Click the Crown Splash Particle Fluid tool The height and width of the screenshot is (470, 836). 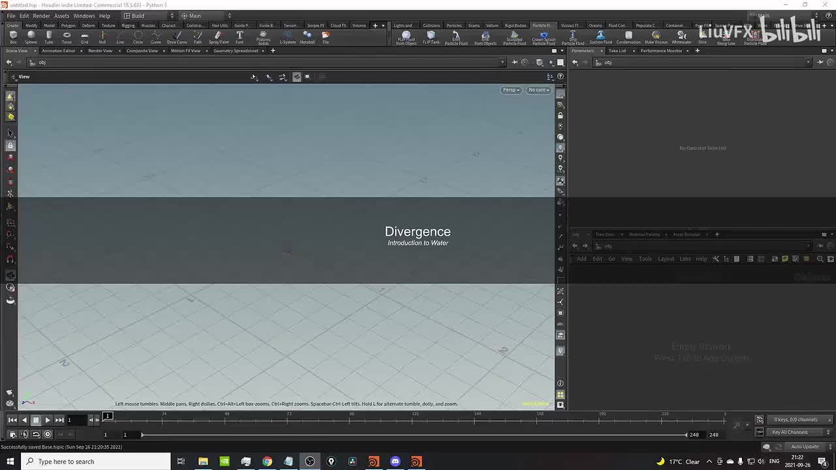point(543,37)
